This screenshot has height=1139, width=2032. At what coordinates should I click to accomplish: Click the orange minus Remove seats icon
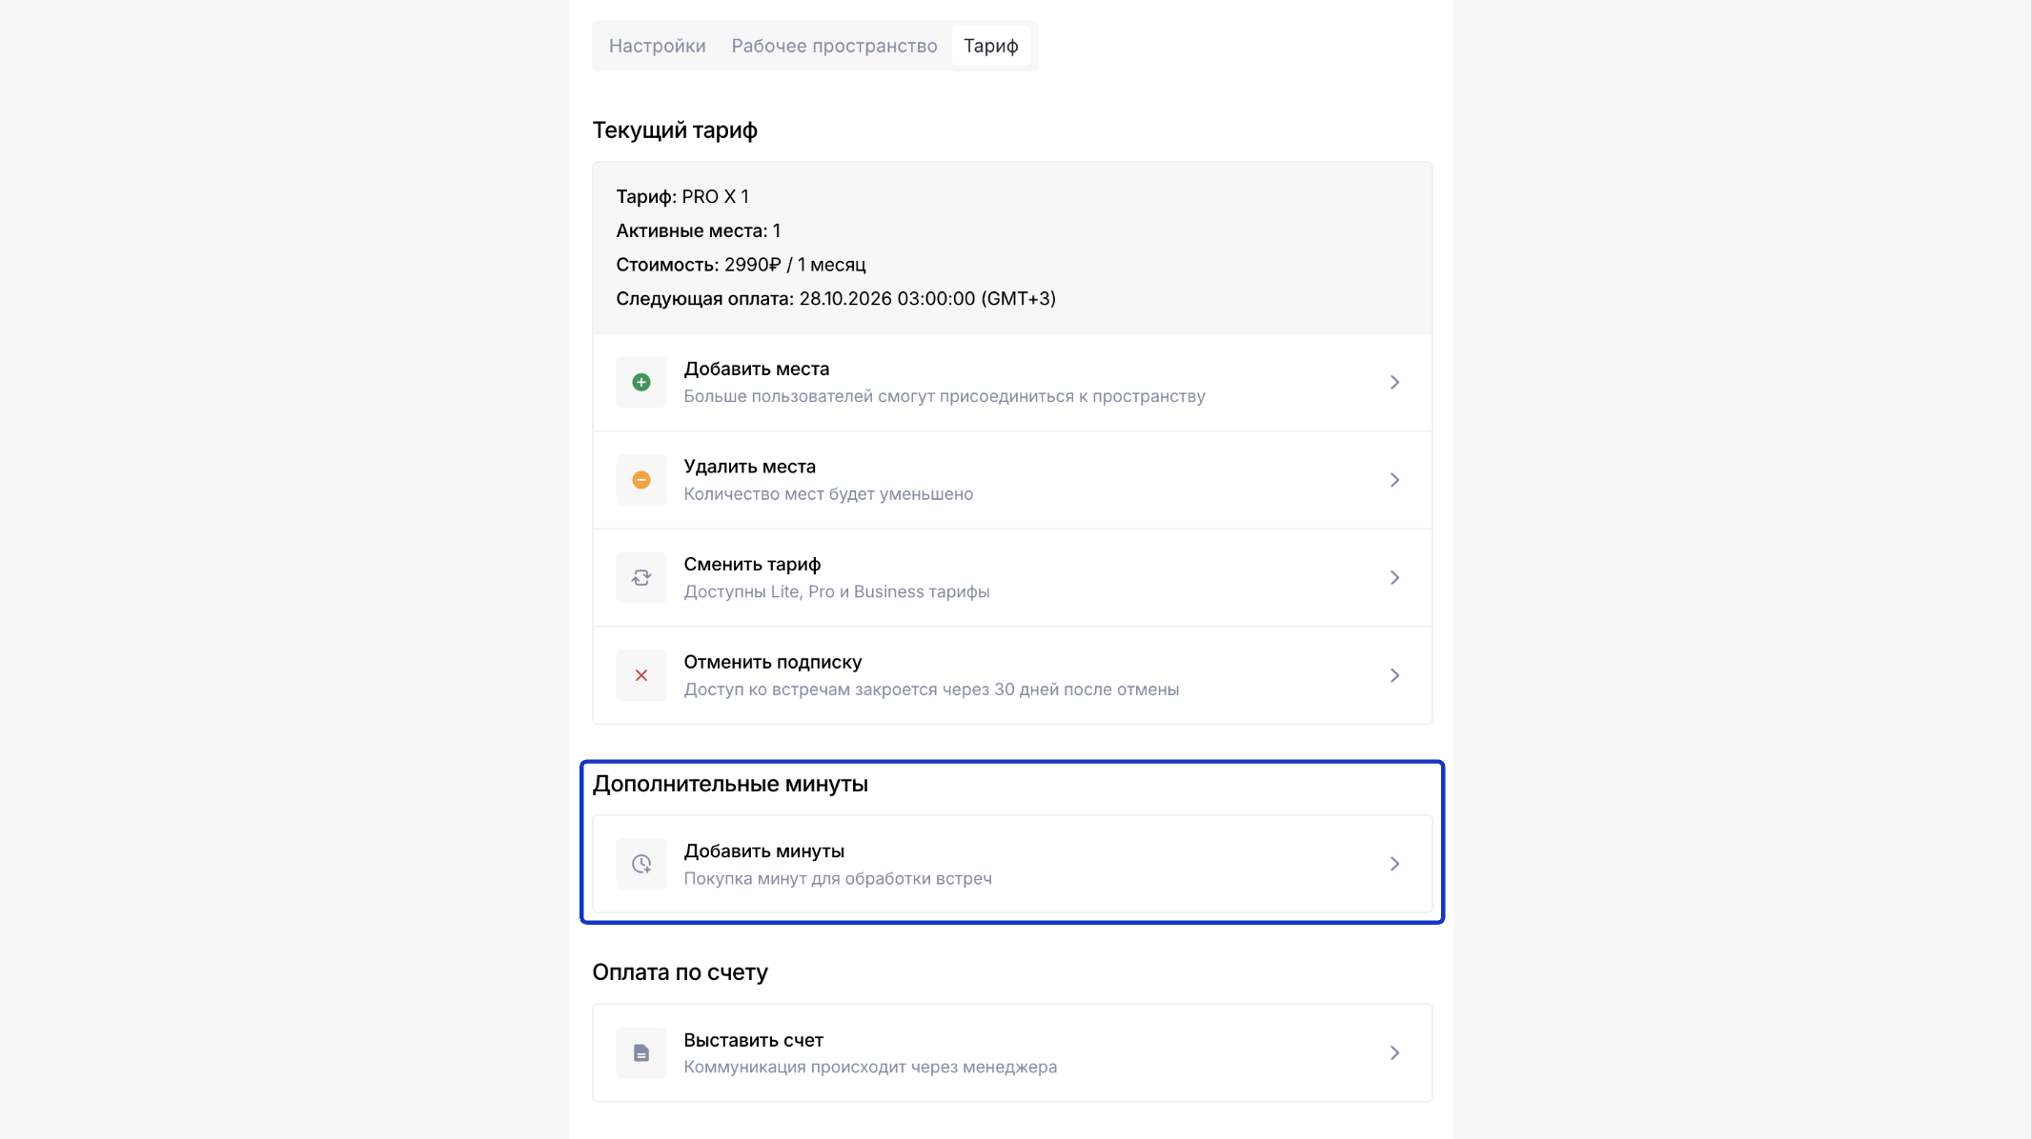click(x=640, y=480)
